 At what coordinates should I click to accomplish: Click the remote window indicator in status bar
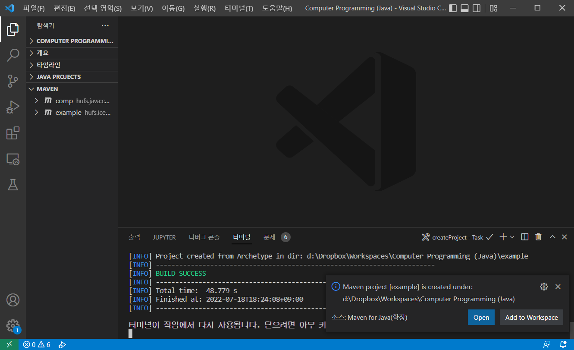tap(9, 344)
